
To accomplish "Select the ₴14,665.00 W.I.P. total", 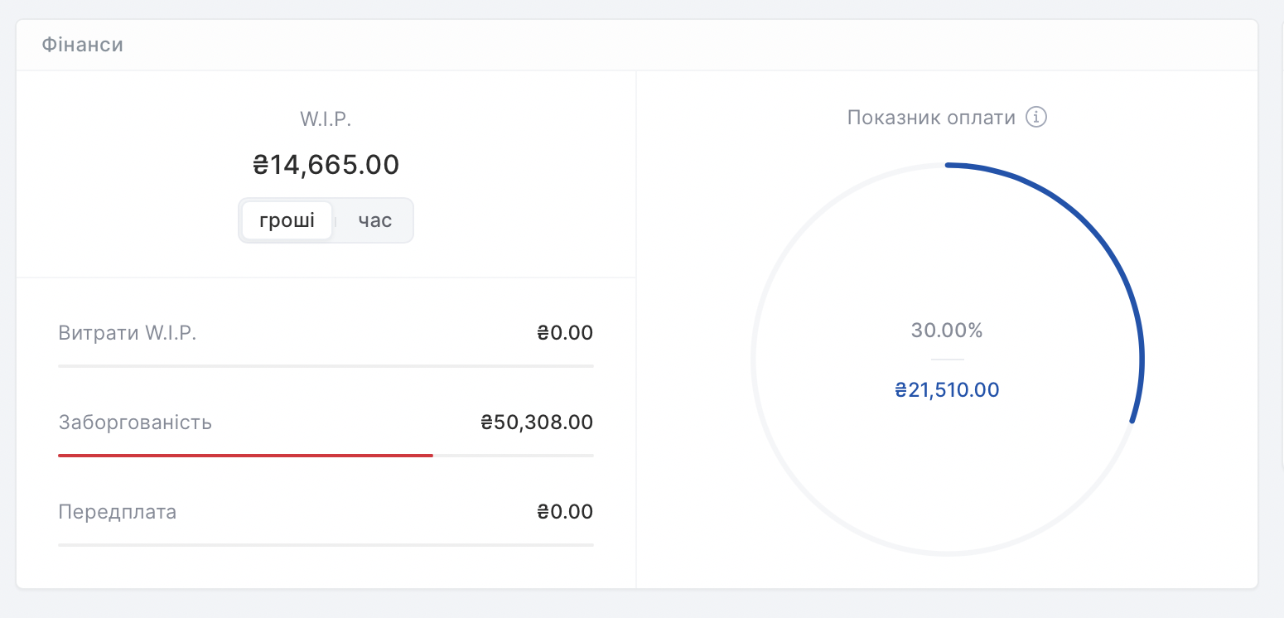I will click(x=326, y=165).
